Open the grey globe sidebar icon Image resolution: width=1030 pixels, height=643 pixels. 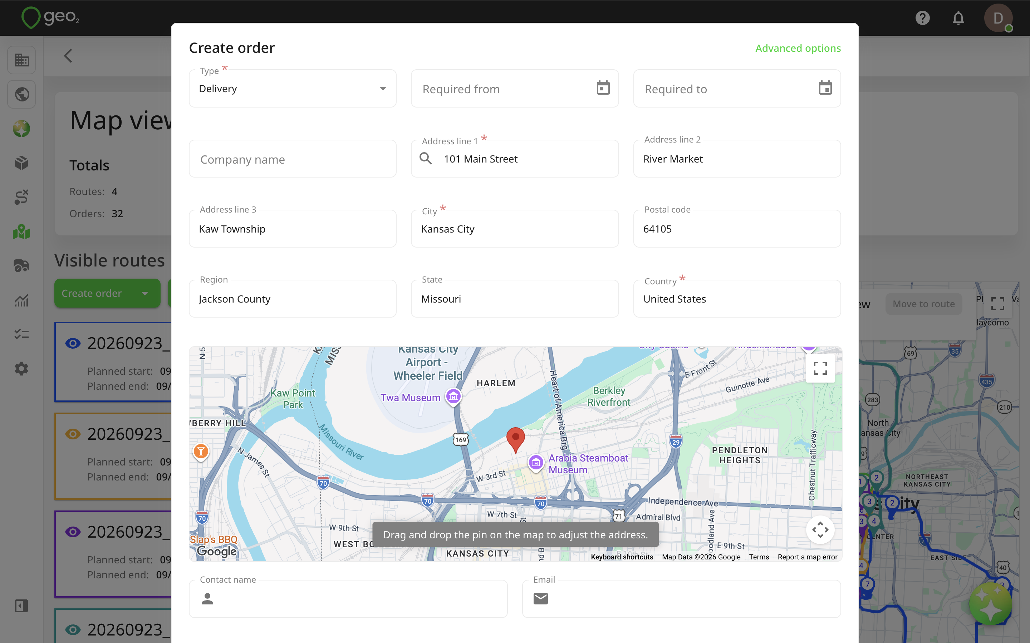pyautogui.click(x=22, y=94)
